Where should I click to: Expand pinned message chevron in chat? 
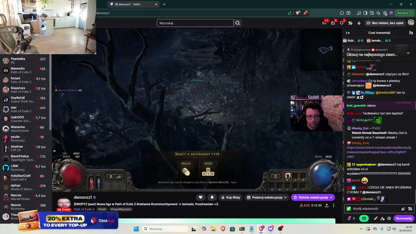pos(408,53)
